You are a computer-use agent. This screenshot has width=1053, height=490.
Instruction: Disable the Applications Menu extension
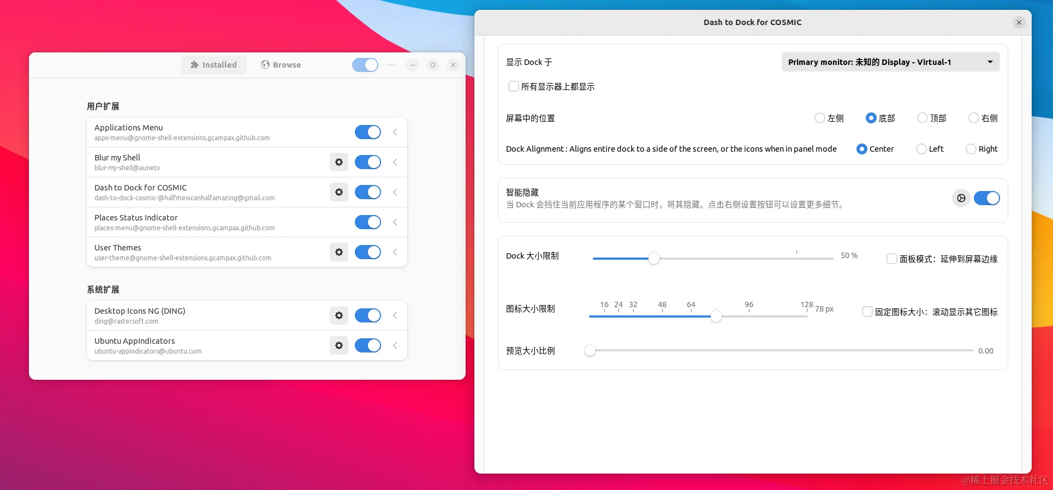[368, 132]
